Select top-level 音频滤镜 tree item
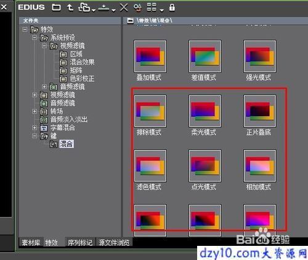The image size is (308, 260). 63,103
